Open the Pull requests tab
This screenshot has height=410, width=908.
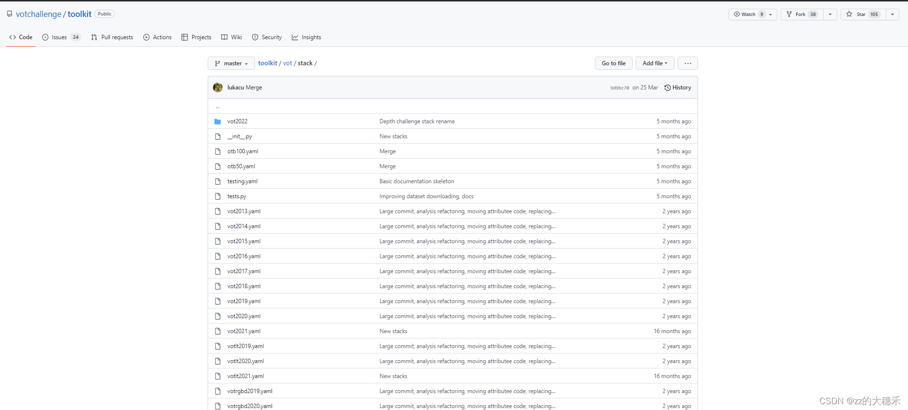click(x=112, y=37)
